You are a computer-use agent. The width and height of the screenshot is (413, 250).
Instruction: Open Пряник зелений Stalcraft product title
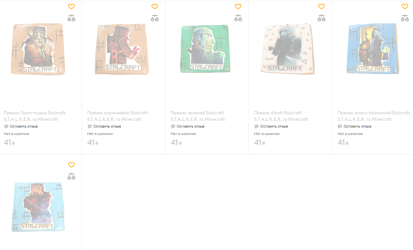198,116
